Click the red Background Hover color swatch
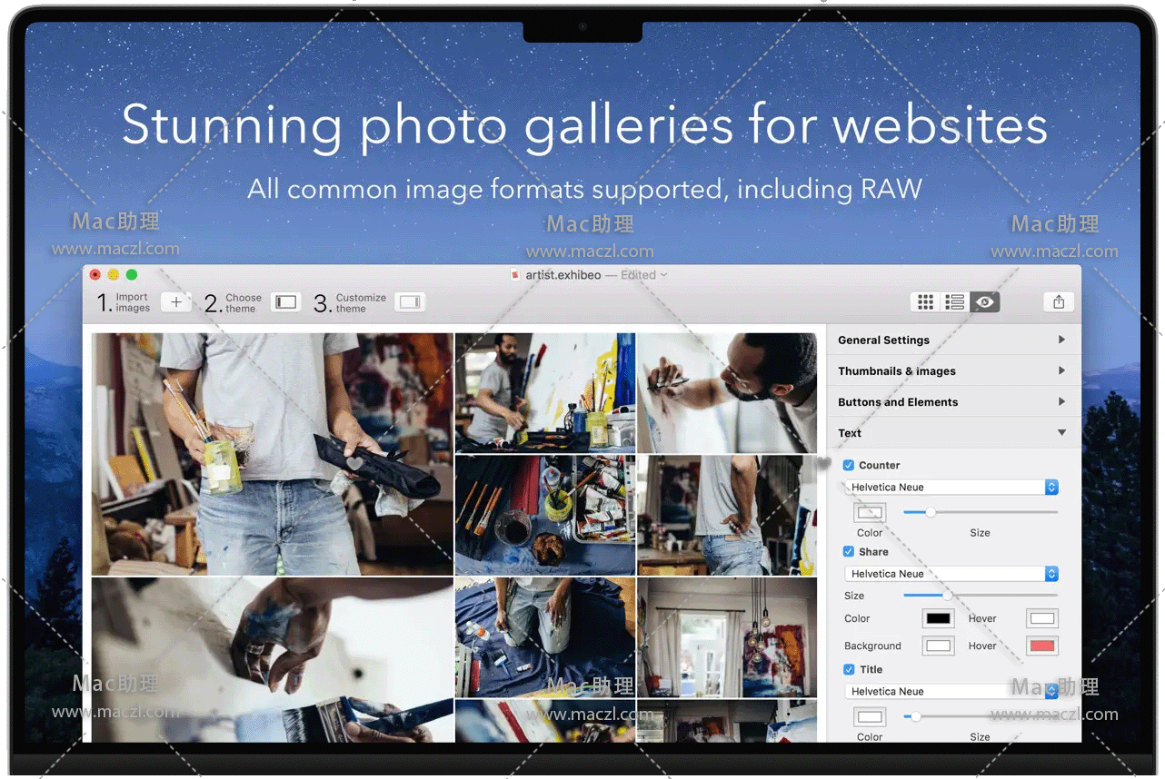The width and height of the screenshot is (1165, 779). click(x=1042, y=646)
